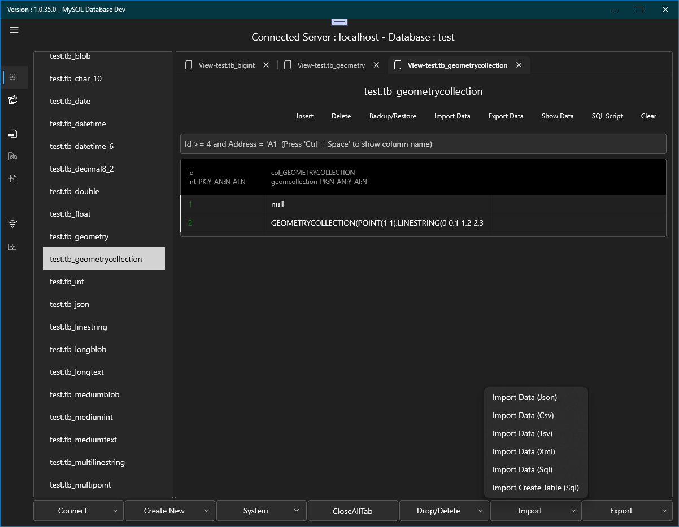The image size is (679, 527).
Task: Select test.tb_json in table list
Action: pos(104,304)
